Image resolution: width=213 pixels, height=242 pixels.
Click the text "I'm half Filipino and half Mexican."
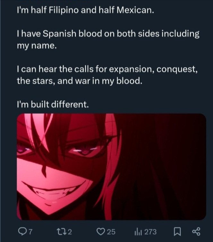point(85,10)
